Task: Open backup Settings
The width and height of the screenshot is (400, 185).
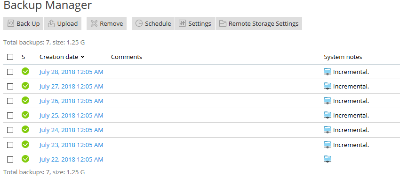Action: pyautogui.click(x=195, y=23)
